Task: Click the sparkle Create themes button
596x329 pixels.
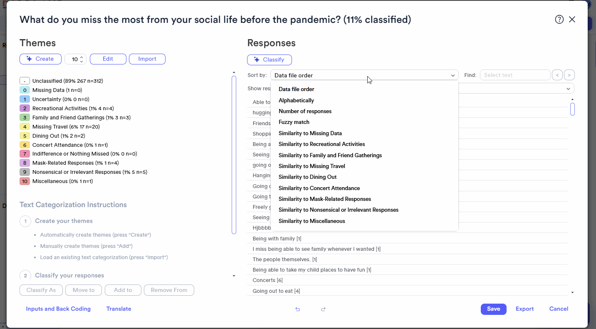Action: [x=40, y=59]
